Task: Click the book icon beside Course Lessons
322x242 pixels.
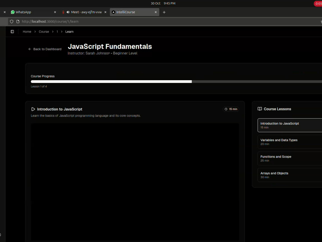Action: pyautogui.click(x=260, y=109)
